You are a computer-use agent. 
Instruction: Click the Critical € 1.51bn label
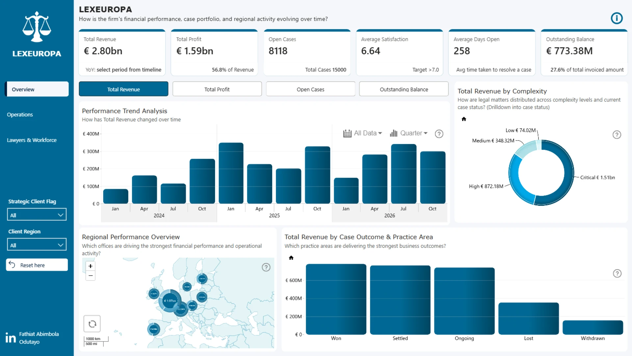(x=597, y=177)
